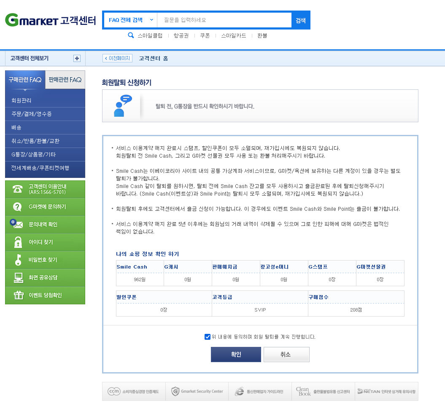The width and height of the screenshot is (445, 411).
Task: Click the gift box icon for 이벤트 당첨확인
Action: pos(19,295)
